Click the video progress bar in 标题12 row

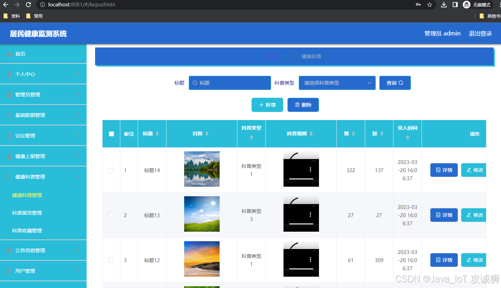(301, 269)
